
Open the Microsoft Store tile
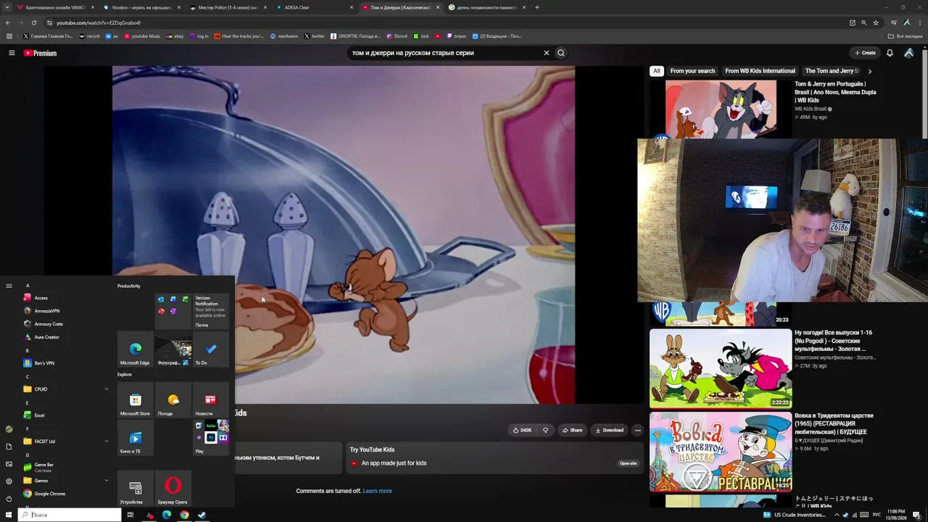point(135,400)
